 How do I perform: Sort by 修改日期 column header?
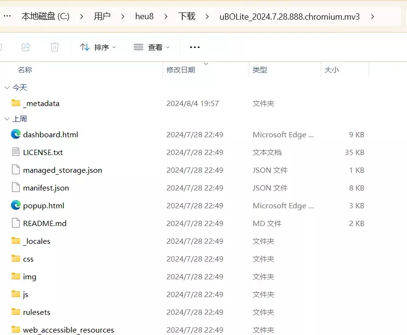click(x=181, y=70)
